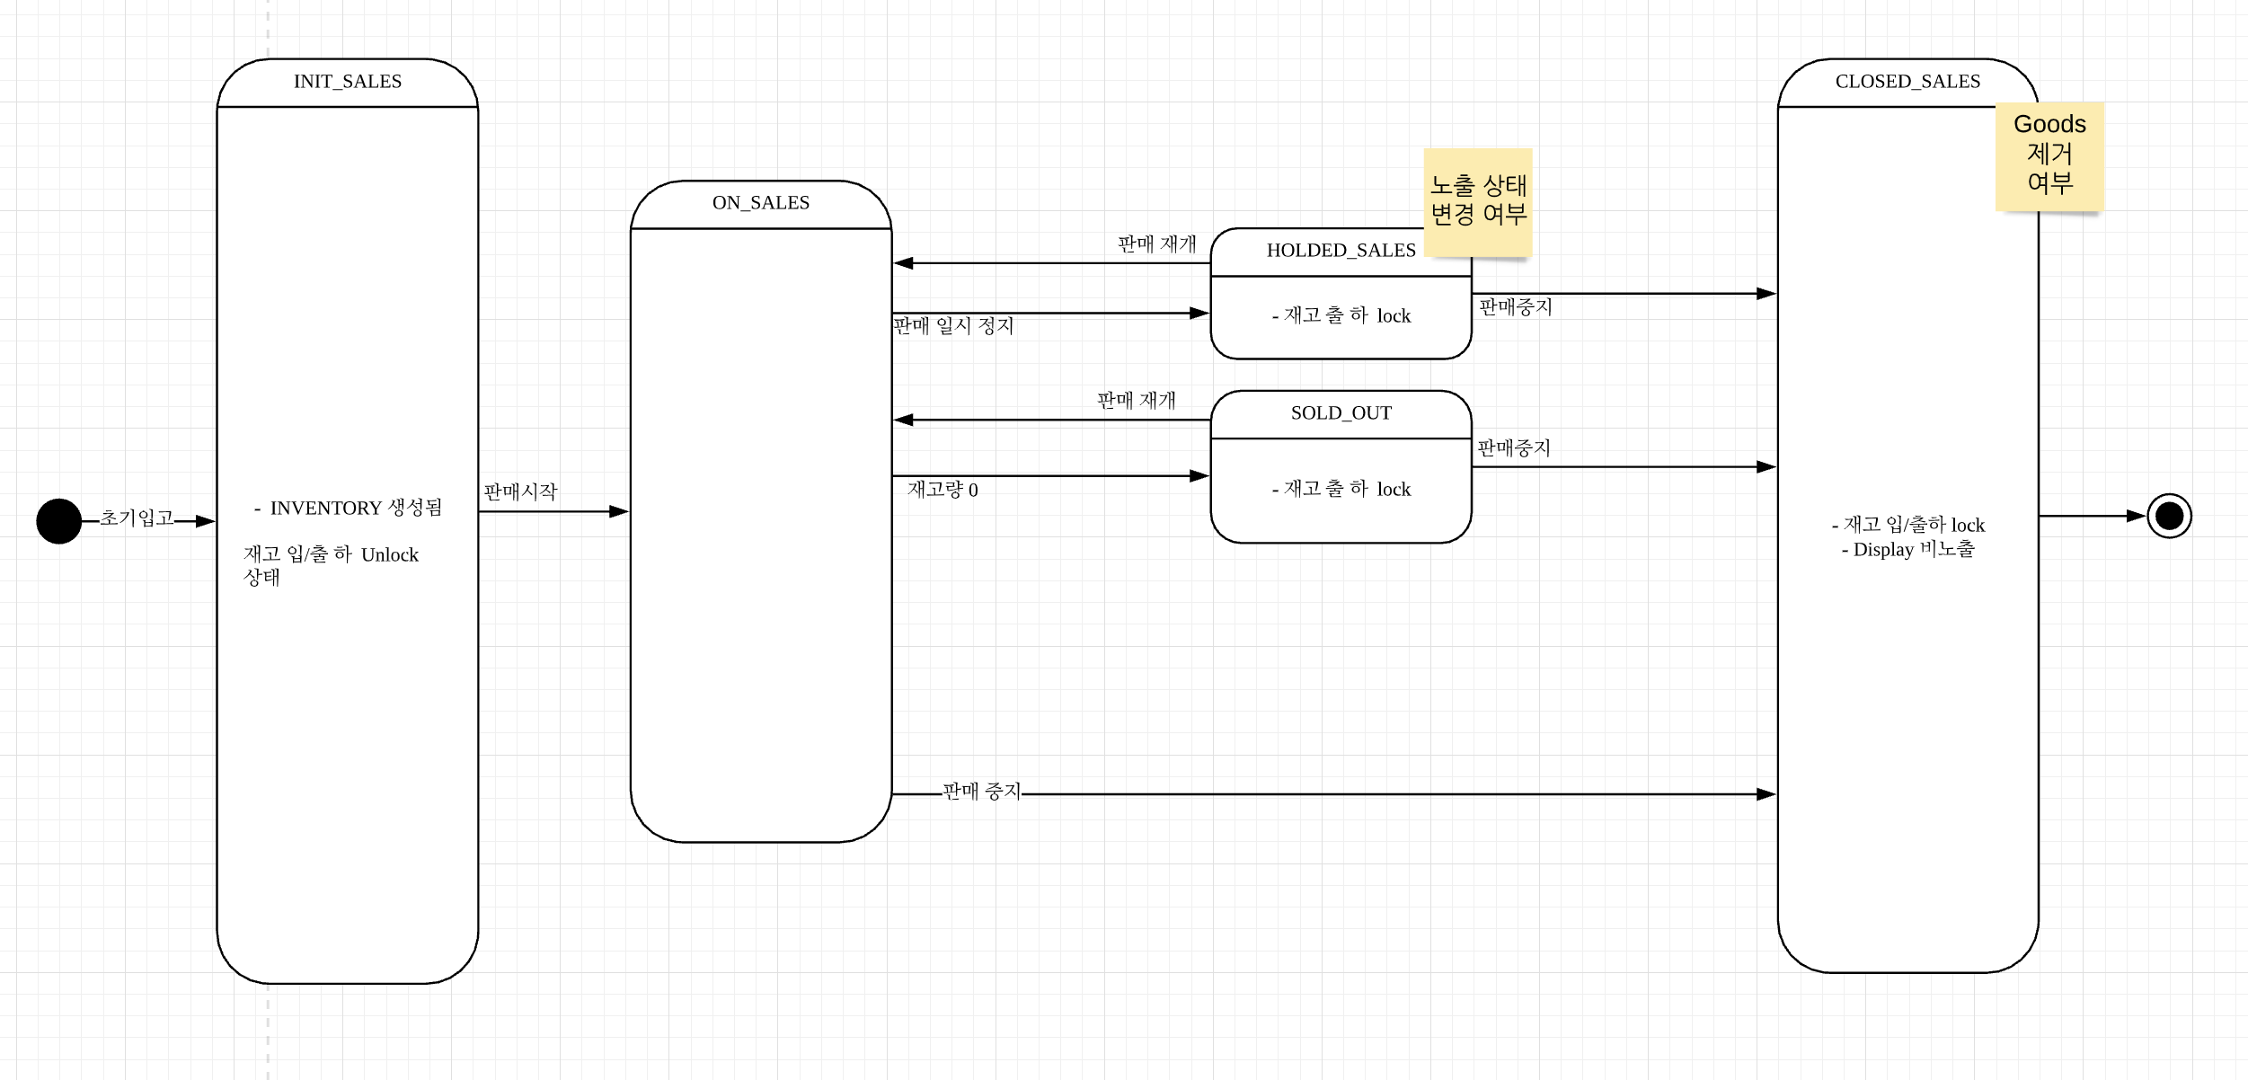2248x1080 pixels.
Task: Select the yellow 'Goods 제거 여부' sticky note
Action: point(2049,155)
